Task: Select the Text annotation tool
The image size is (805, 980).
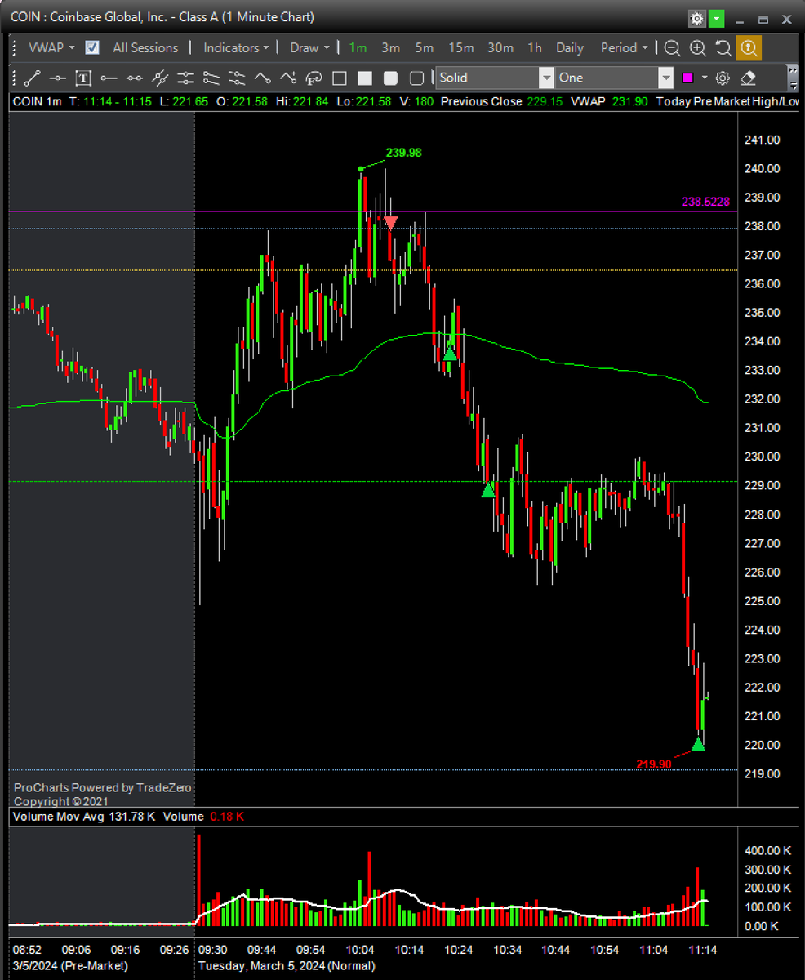Action: point(82,78)
